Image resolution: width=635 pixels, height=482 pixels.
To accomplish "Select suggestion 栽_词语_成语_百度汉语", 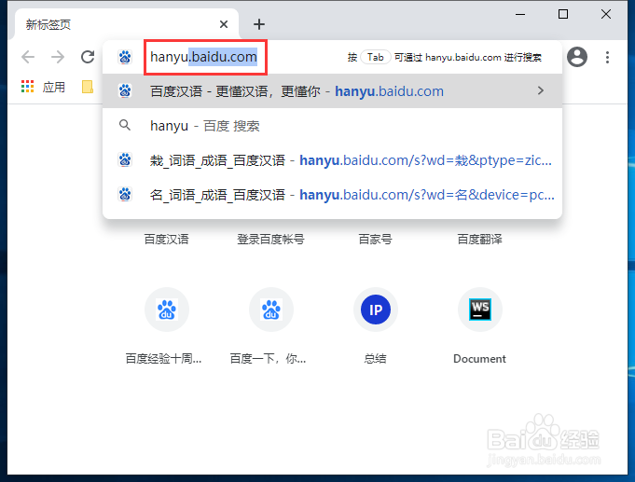I will click(x=332, y=160).
